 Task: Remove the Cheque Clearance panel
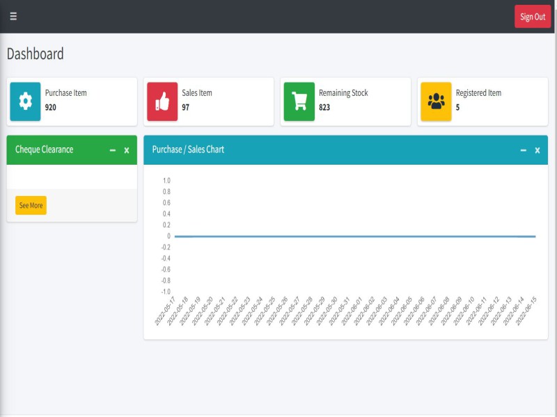[x=127, y=150]
